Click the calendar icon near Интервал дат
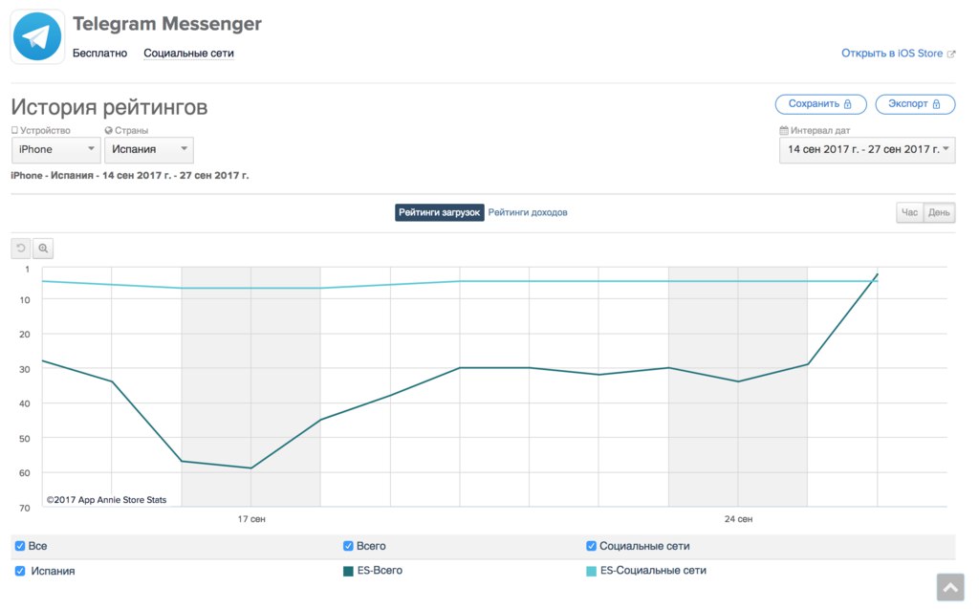 click(x=784, y=131)
